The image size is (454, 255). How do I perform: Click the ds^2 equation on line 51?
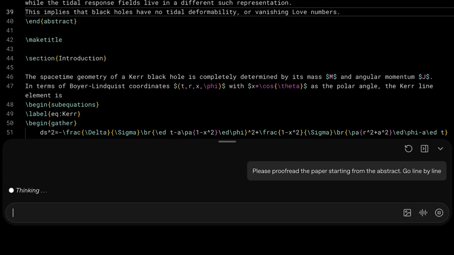(x=243, y=133)
